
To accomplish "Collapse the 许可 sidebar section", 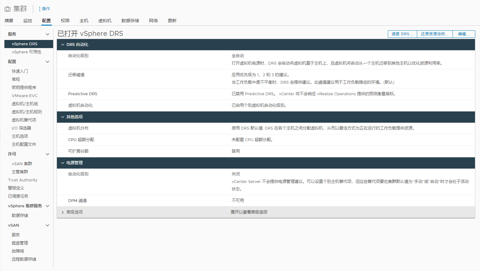I will tap(48, 154).
